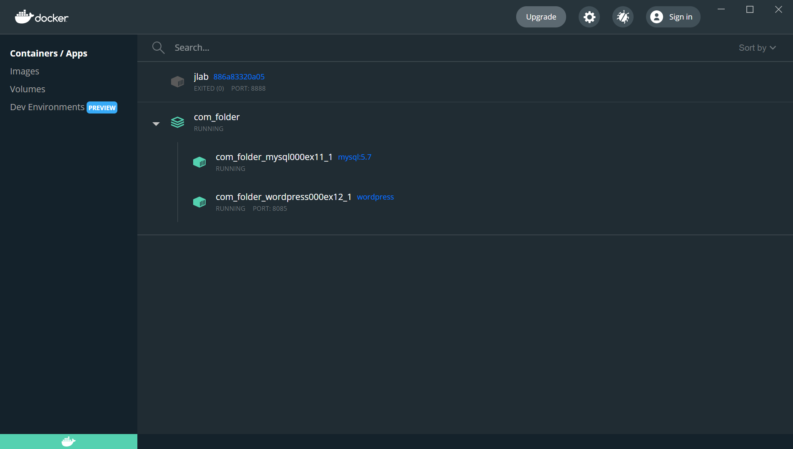
Task: Open the Troubleshoot bug icon
Action: click(x=623, y=17)
